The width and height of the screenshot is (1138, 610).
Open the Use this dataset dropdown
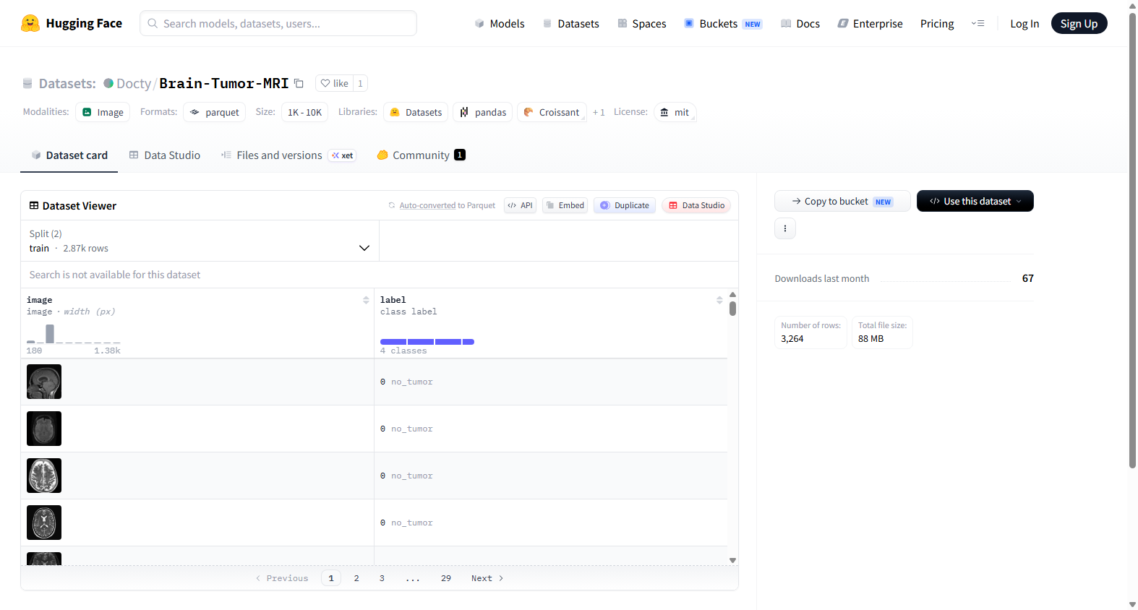975,201
